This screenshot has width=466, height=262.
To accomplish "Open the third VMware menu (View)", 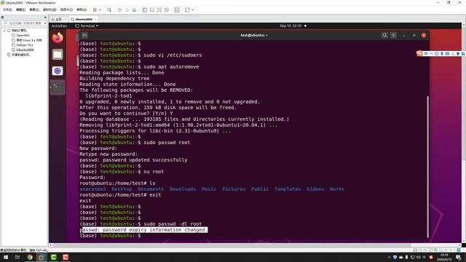I will point(34,9).
